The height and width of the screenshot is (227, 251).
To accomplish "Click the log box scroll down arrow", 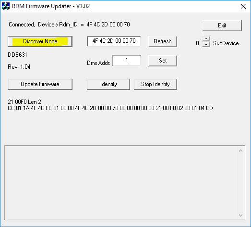I will pos(240,215).
